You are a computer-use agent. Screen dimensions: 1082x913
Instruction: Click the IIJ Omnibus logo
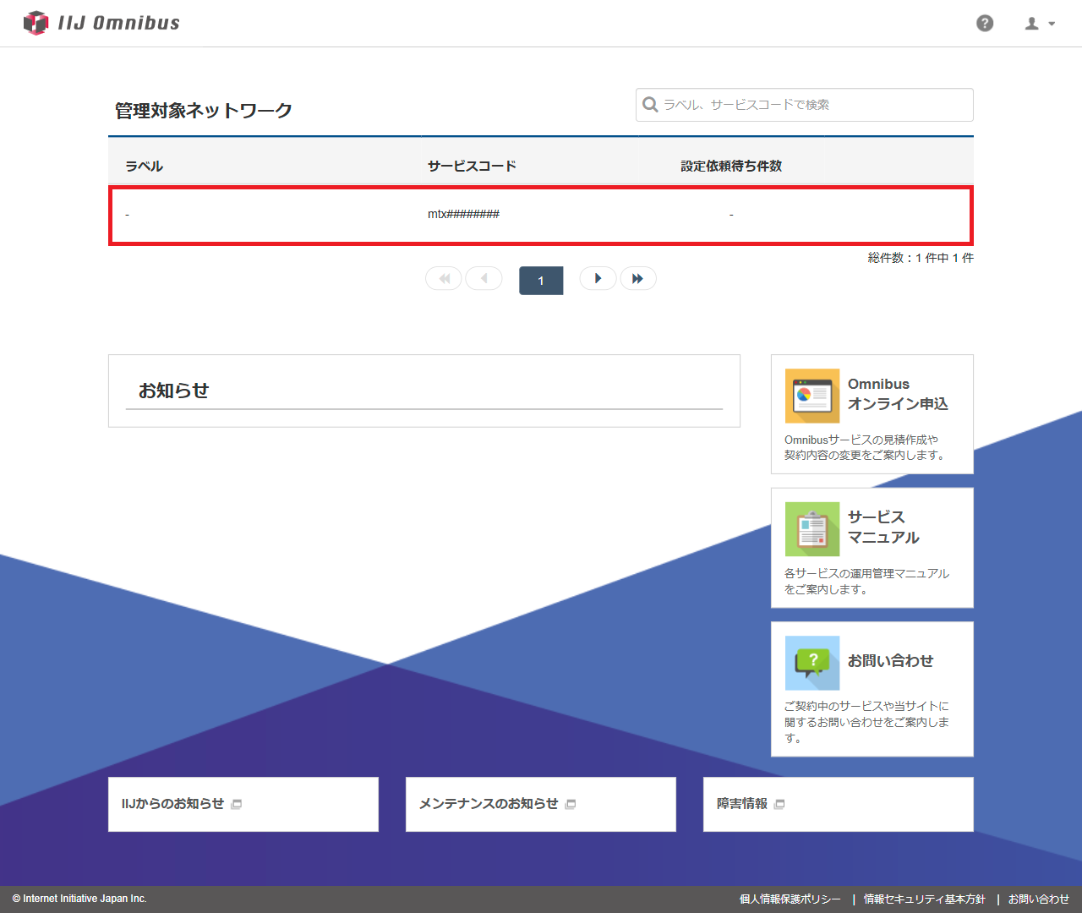[x=101, y=23]
